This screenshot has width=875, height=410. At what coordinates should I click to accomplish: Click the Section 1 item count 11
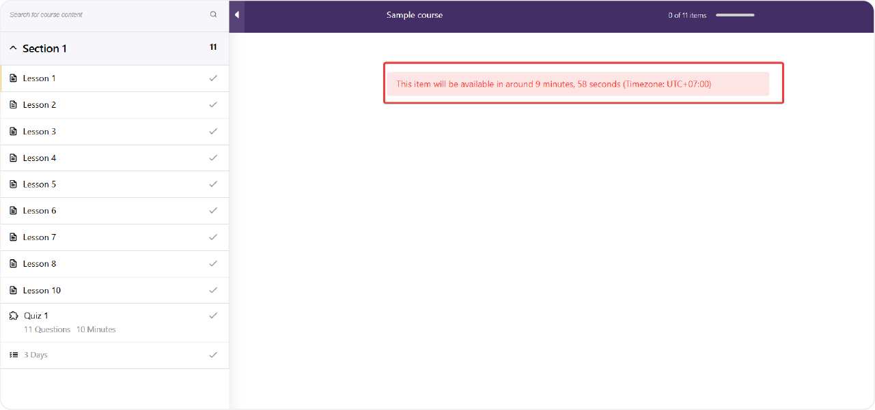(212, 47)
